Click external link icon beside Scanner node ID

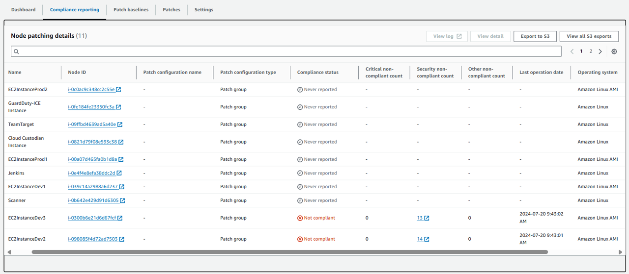click(122, 200)
